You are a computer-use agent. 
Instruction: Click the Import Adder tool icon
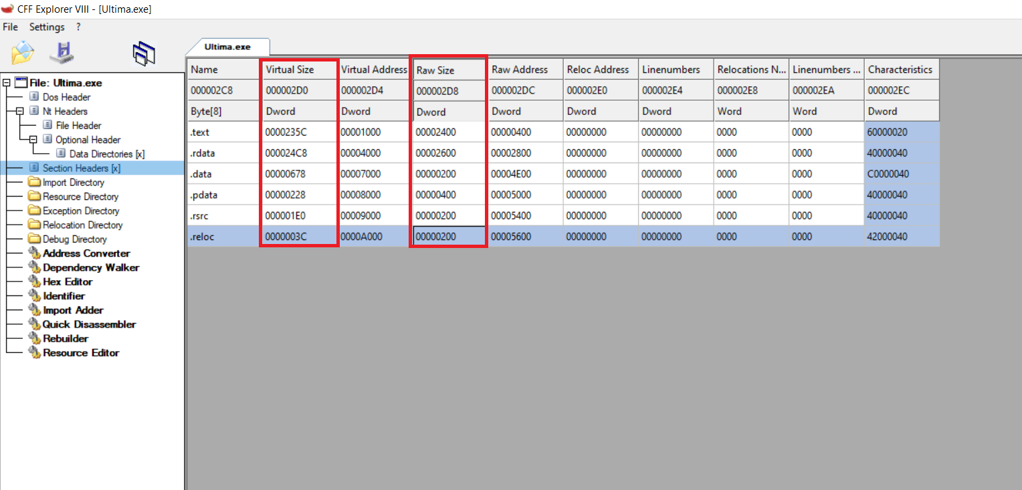point(34,310)
